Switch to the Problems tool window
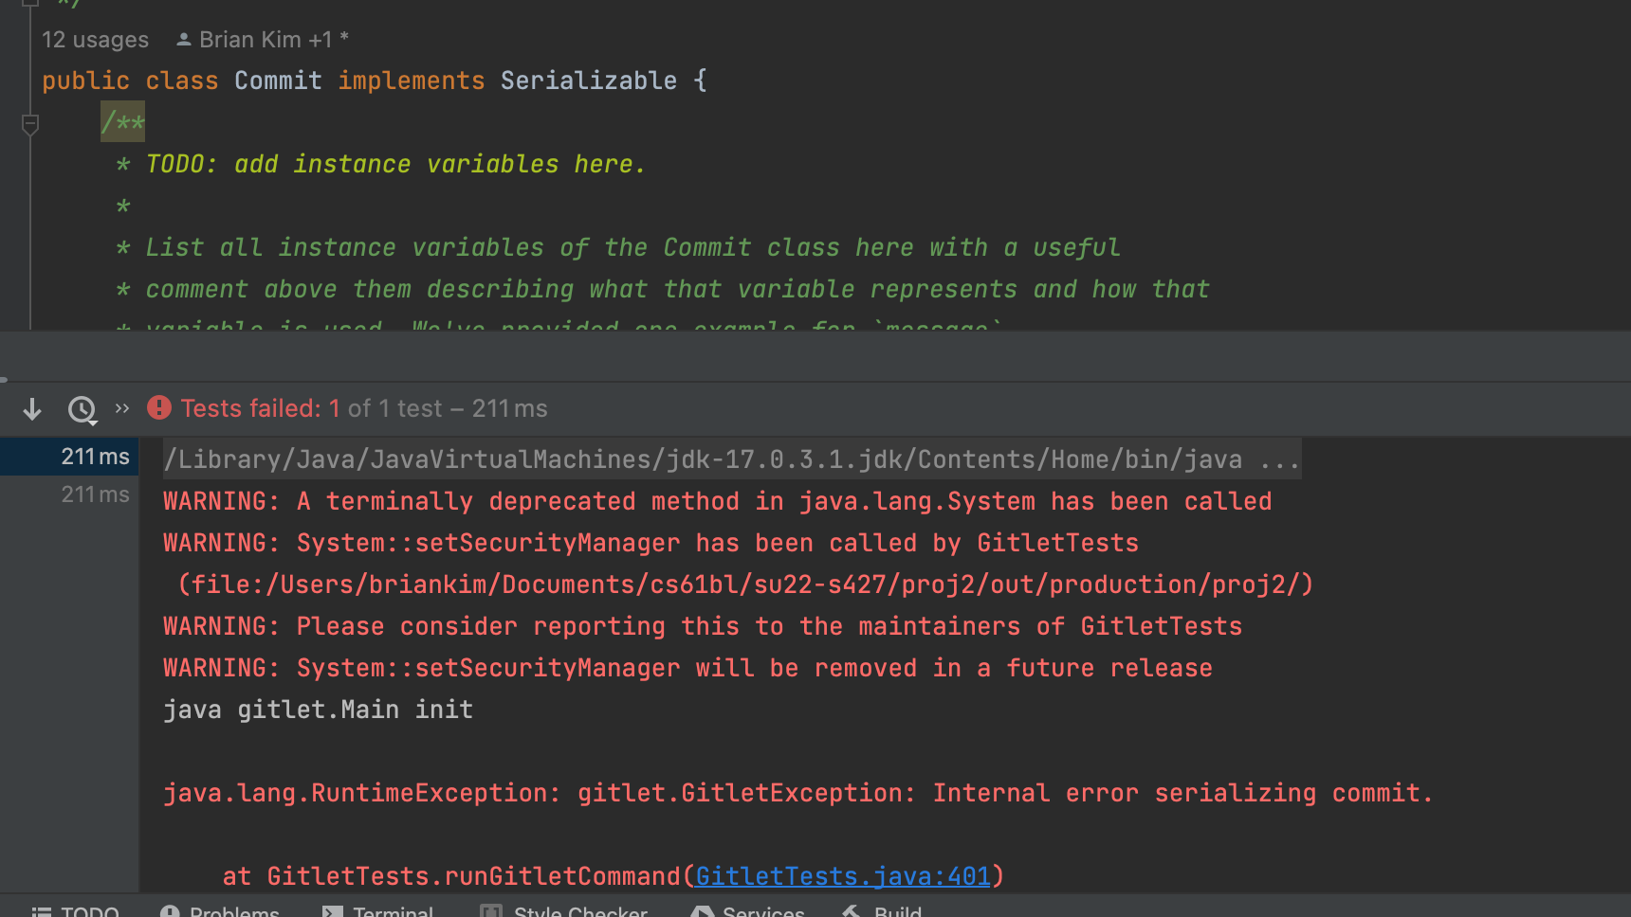1631x917 pixels. coord(220,911)
